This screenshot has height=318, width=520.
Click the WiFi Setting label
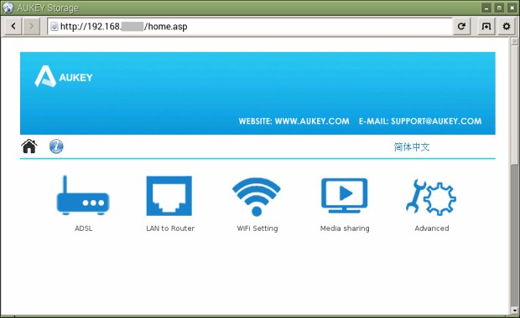[257, 228]
